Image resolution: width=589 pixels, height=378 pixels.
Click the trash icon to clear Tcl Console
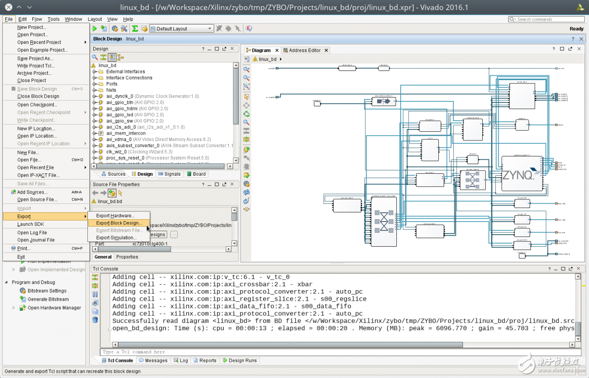tap(95, 320)
